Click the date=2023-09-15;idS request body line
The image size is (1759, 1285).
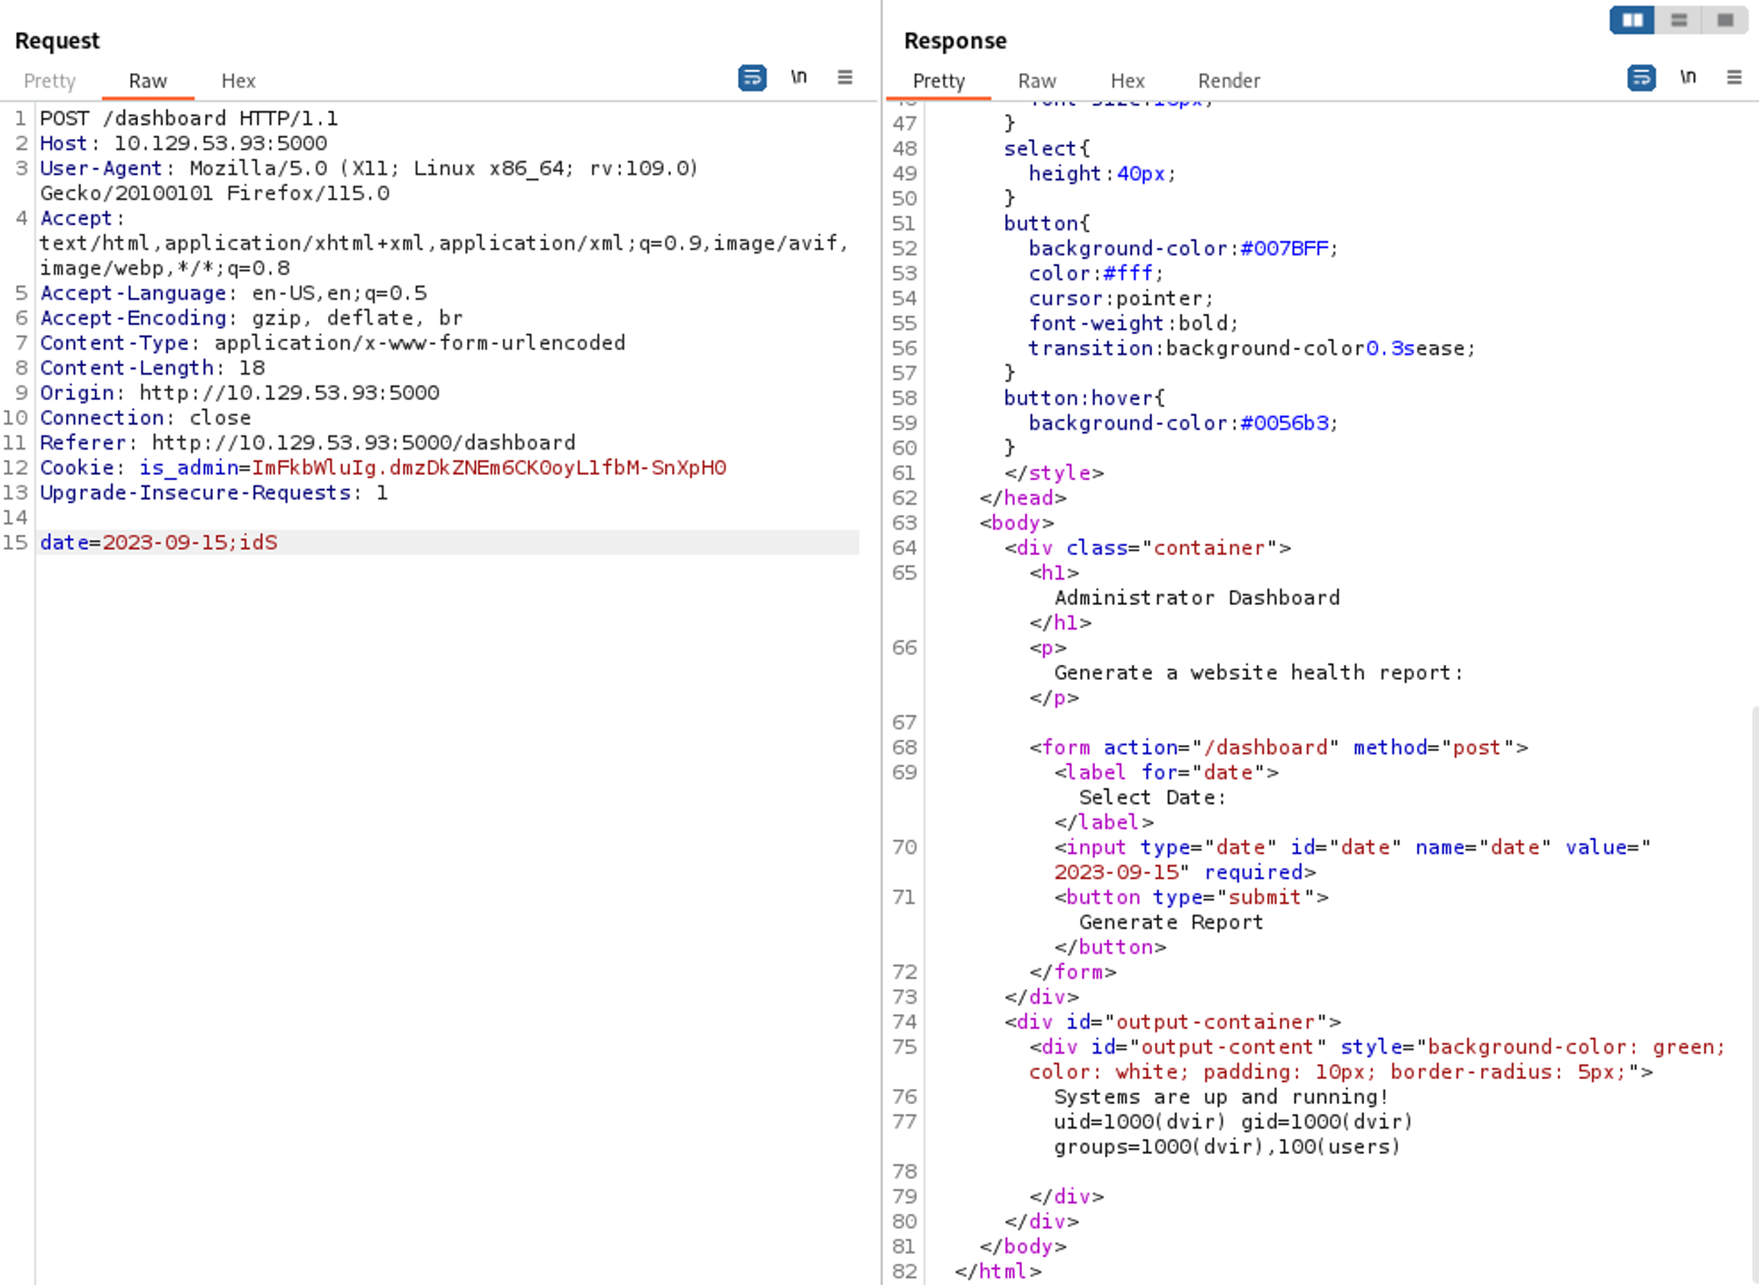[159, 543]
